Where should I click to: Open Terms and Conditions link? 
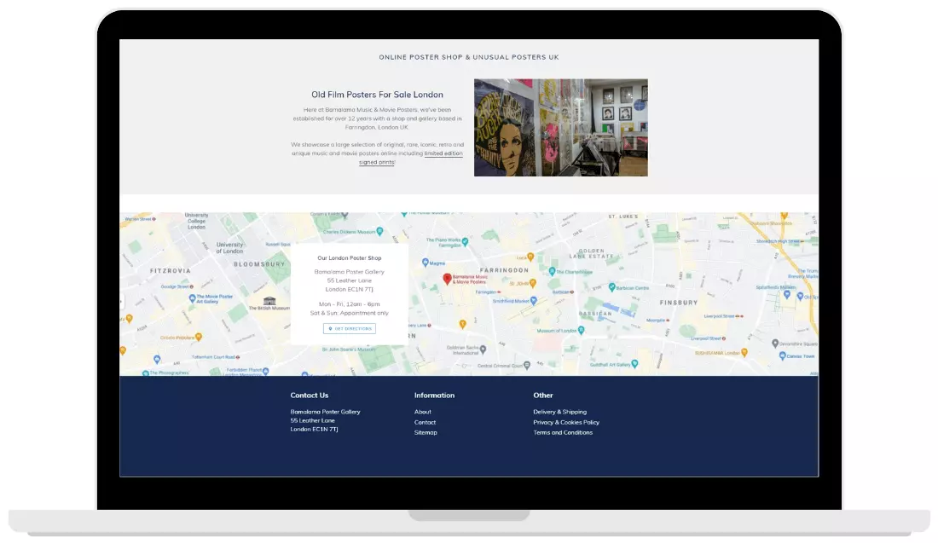tap(563, 432)
